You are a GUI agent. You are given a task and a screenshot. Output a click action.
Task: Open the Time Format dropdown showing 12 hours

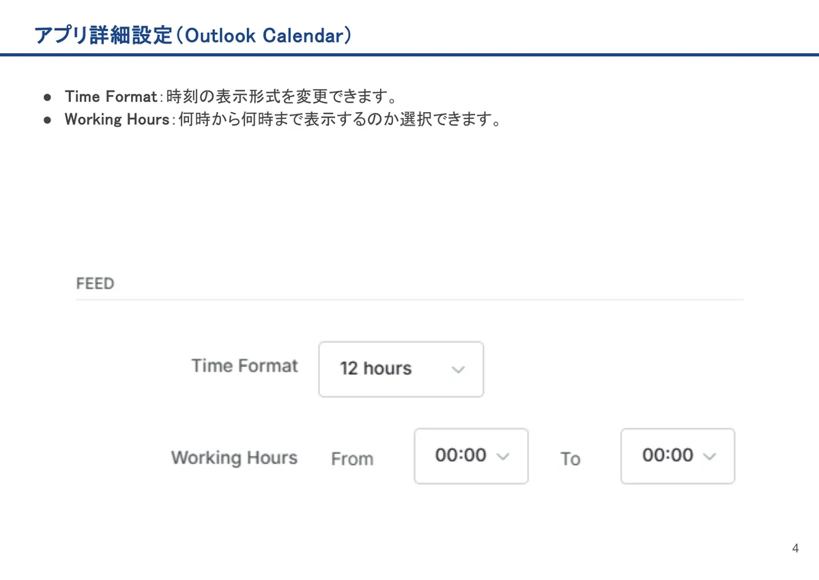[401, 370]
